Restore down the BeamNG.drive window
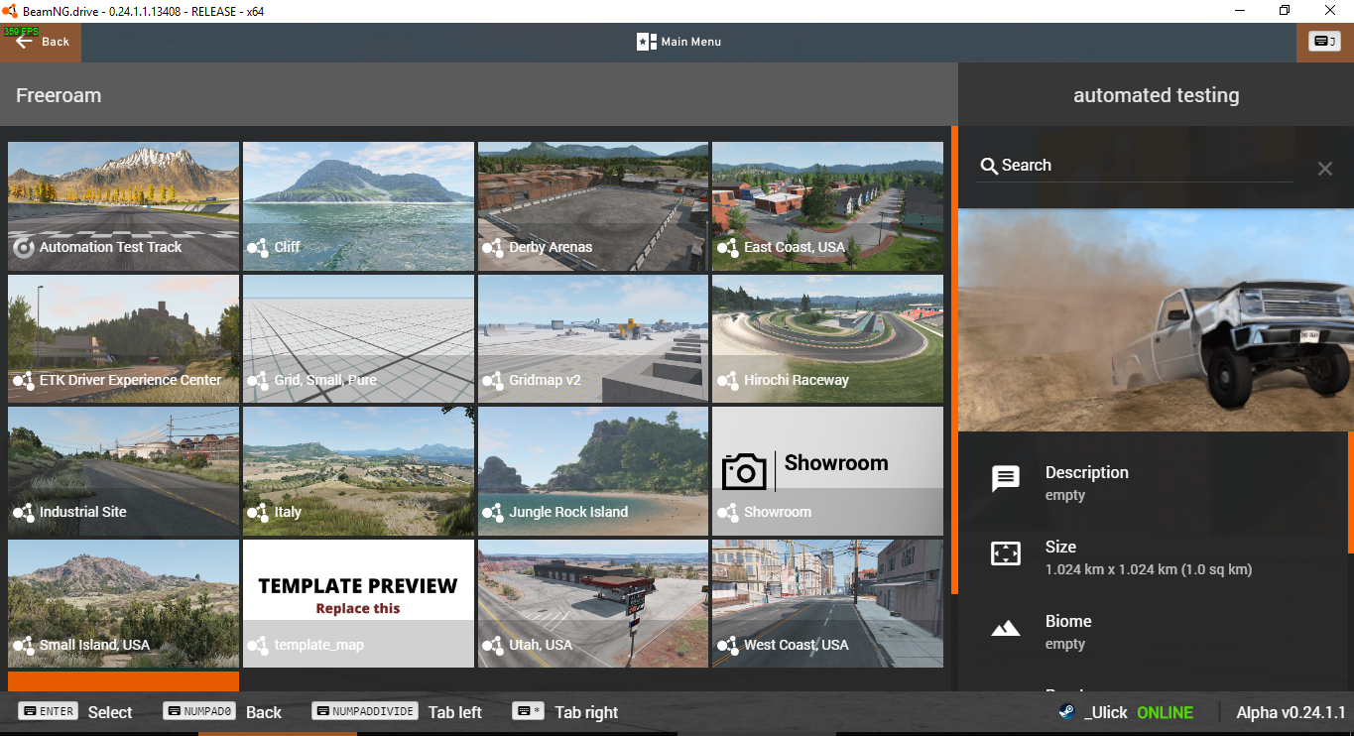 click(x=1285, y=11)
